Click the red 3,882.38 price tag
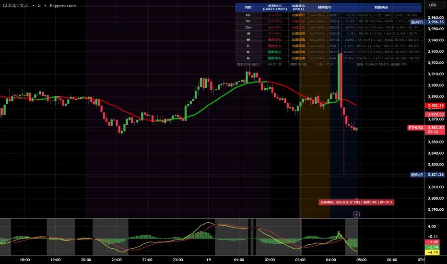The width and height of the screenshot is (447, 264). tap(435, 106)
